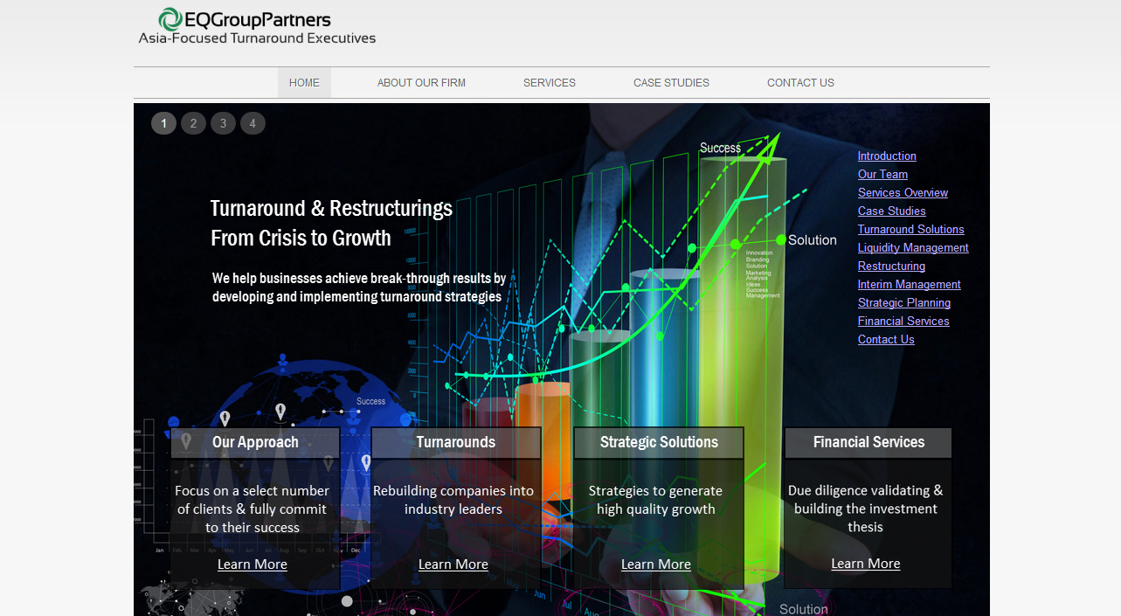Open the HOME menu item
Screen dimensions: 1121x616
click(x=304, y=83)
